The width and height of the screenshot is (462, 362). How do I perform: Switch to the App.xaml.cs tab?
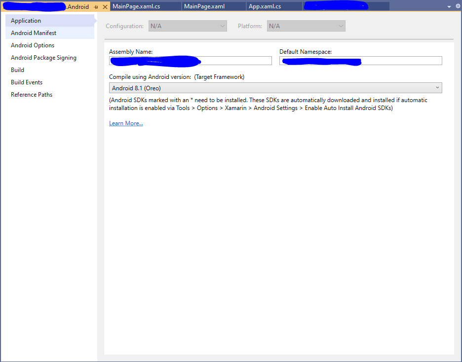pyautogui.click(x=274, y=6)
